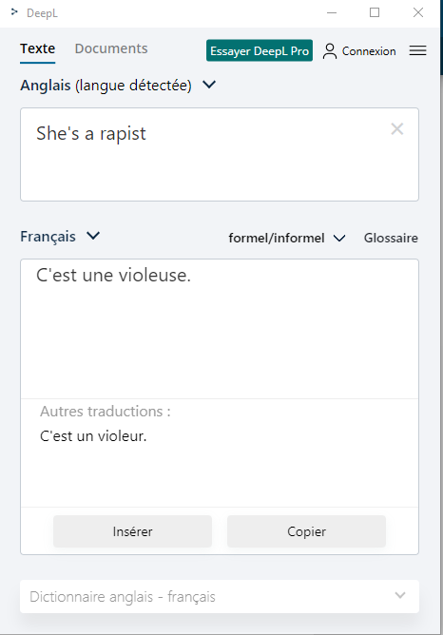The image size is (443, 635).
Task: Click the Essayer DeepL Pro button
Action: 260,50
